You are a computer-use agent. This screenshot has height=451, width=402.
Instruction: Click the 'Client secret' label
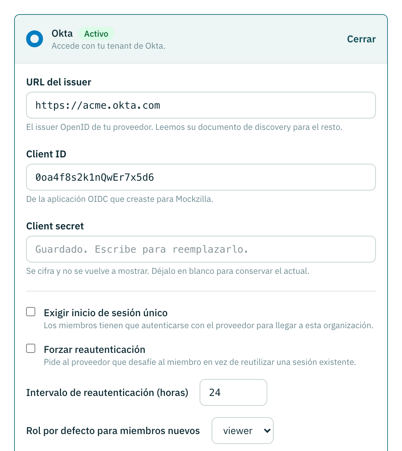(55, 226)
